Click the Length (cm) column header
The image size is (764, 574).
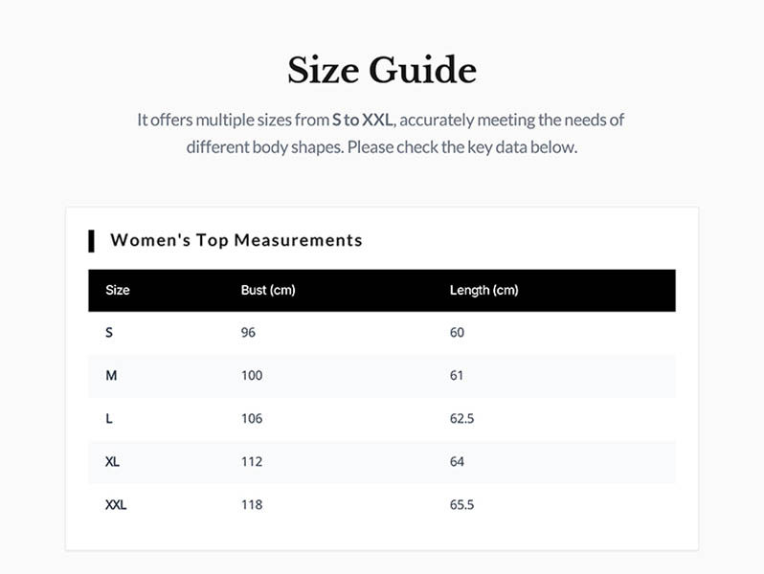(483, 290)
